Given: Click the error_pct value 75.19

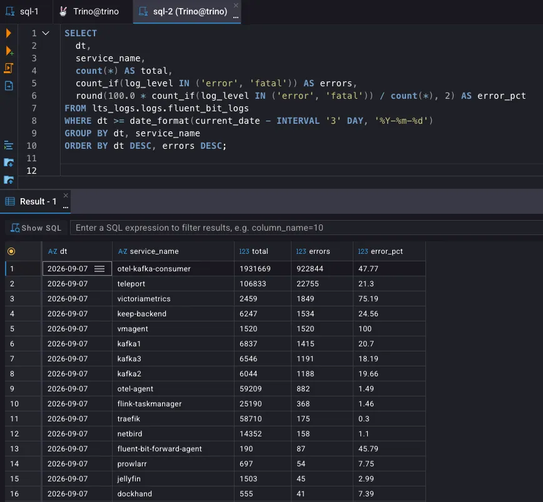Looking at the screenshot, I should pos(368,299).
